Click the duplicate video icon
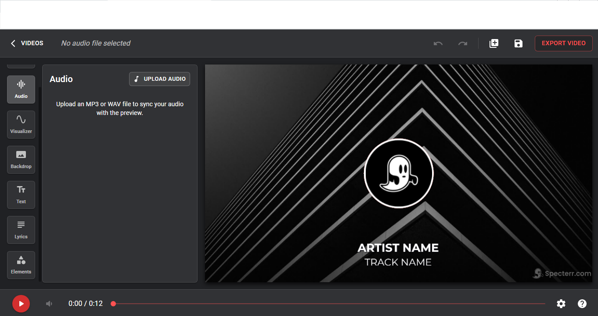This screenshot has height=316, width=598. pos(494,43)
